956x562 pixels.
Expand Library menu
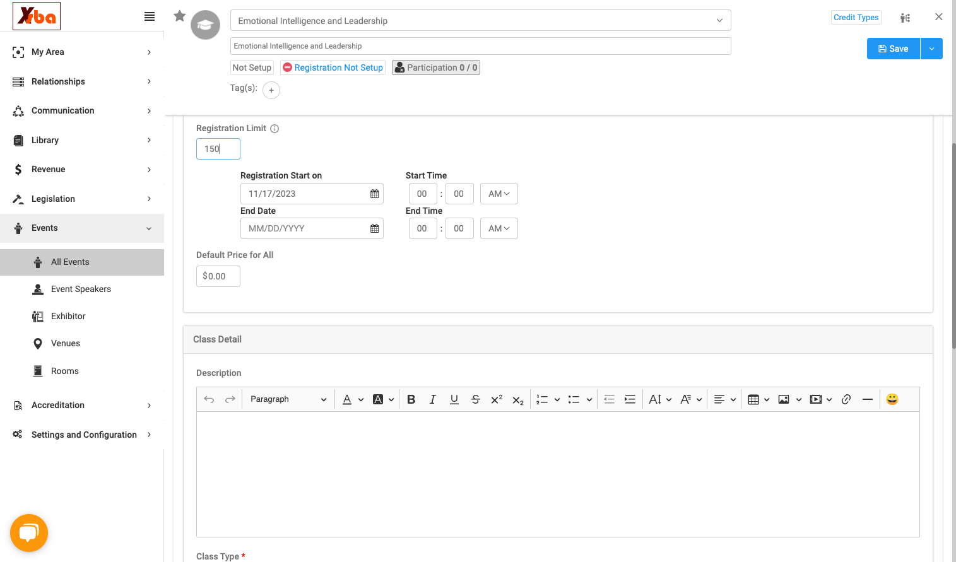82,140
